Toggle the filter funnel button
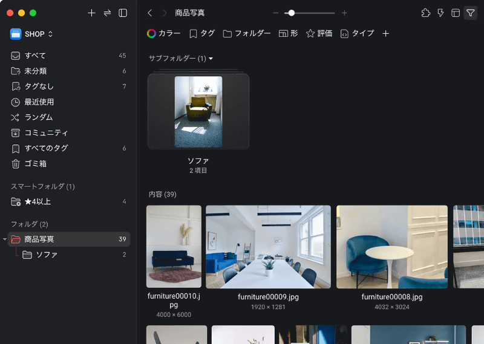 pyautogui.click(x=471, y=13)
